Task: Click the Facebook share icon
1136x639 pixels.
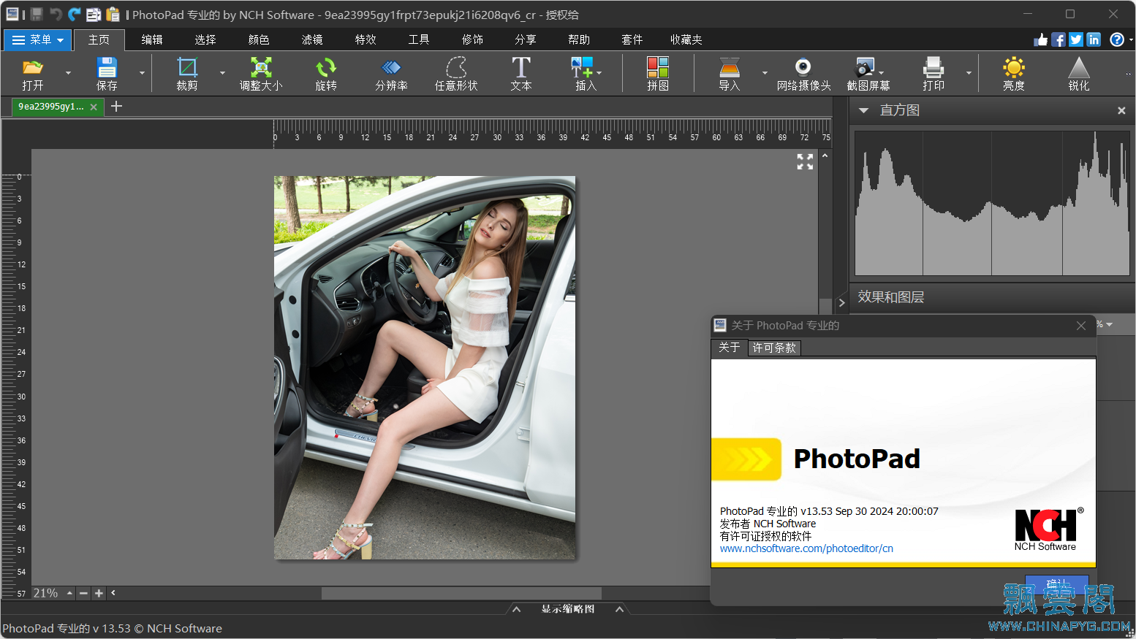Action: (1058, 39)
